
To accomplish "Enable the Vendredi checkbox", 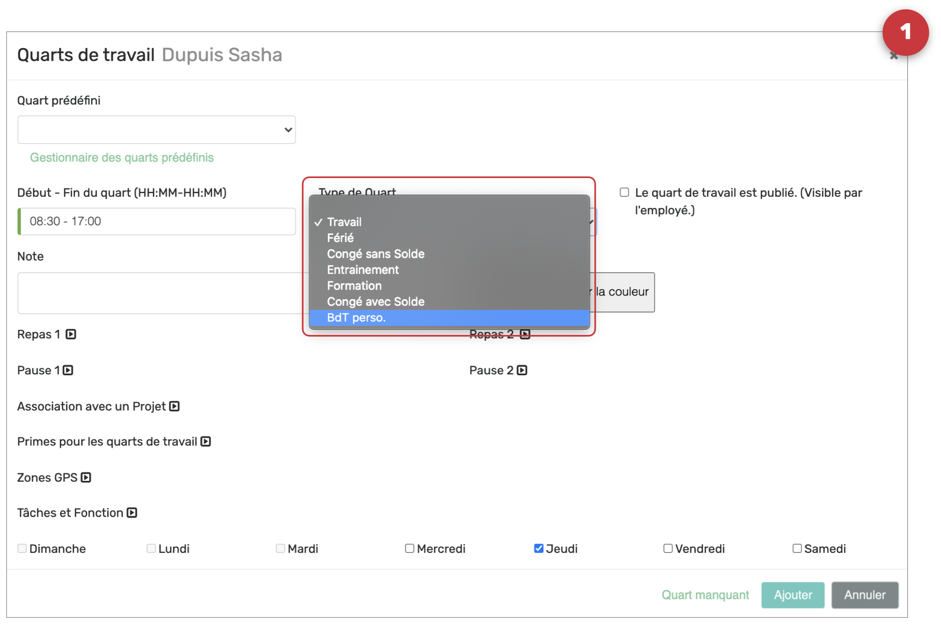I will pos(668,548).
